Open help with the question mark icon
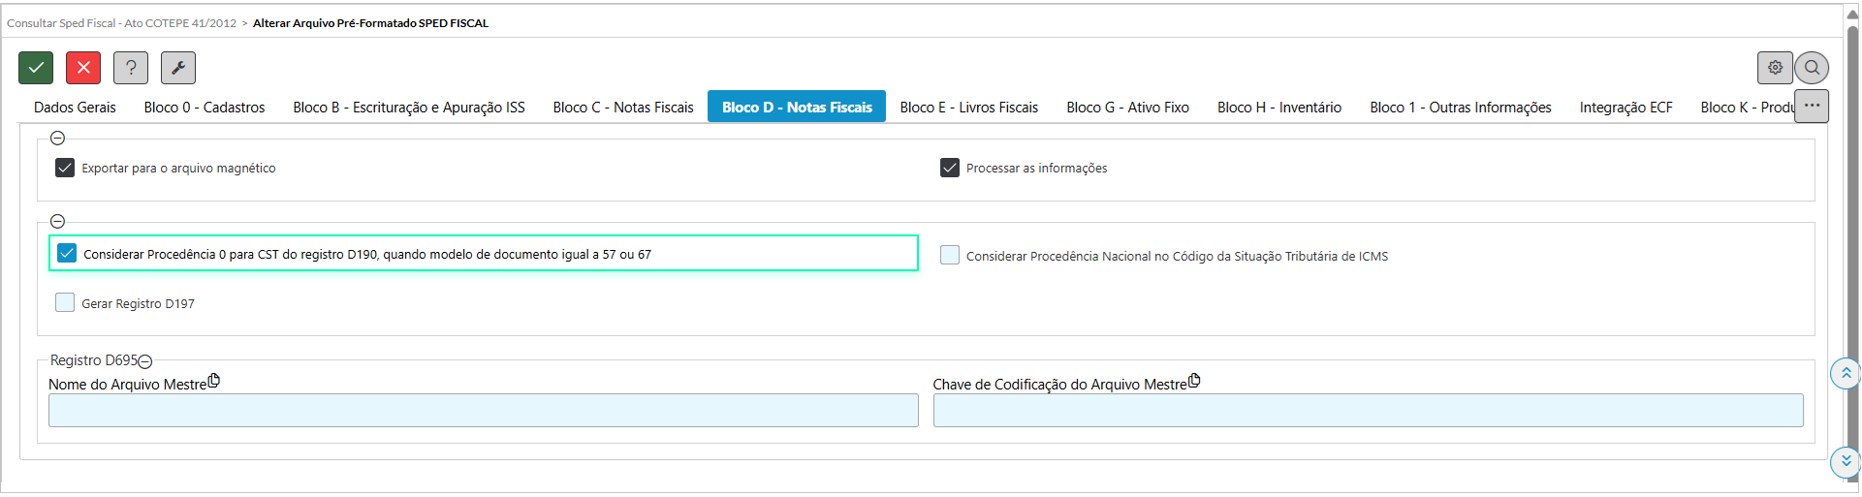The image size is (1862, 497). 131,68
